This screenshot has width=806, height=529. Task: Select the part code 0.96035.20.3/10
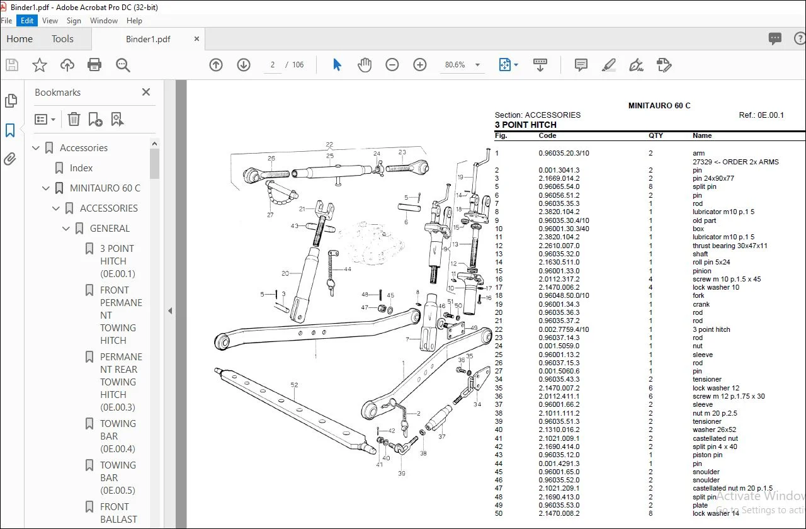564,153
